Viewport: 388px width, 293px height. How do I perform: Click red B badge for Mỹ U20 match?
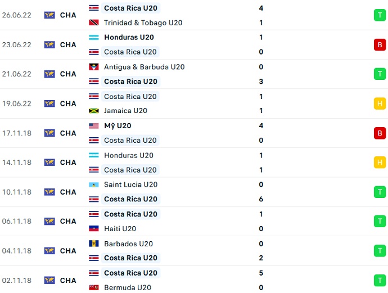[x=380, y=133]
